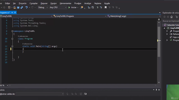The image size is (179, 100).
Task: Click the Home icon in Solution Explorer
Action: [x=171, y=17]
